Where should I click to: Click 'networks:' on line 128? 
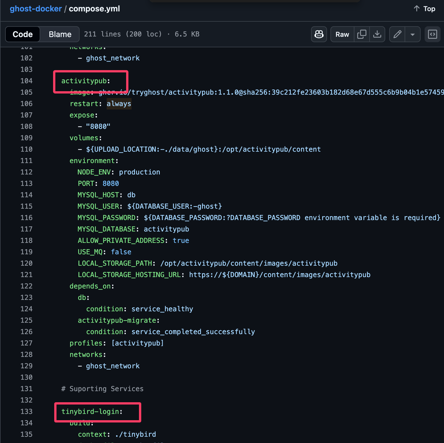point(88,355)
